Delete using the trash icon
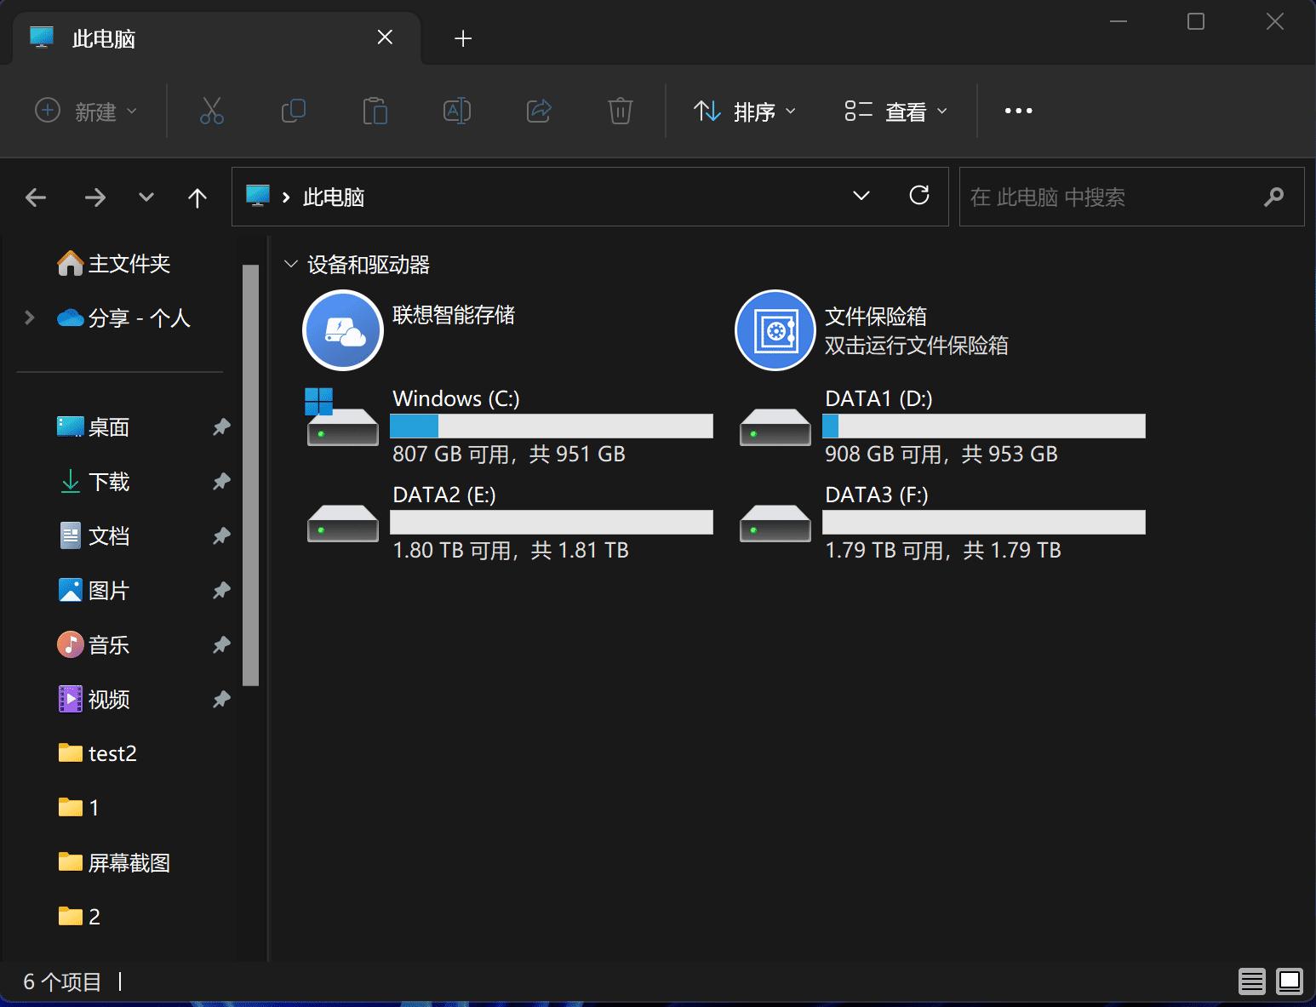The height and width of the screenshot is (1007, 1316). point(620,111)
